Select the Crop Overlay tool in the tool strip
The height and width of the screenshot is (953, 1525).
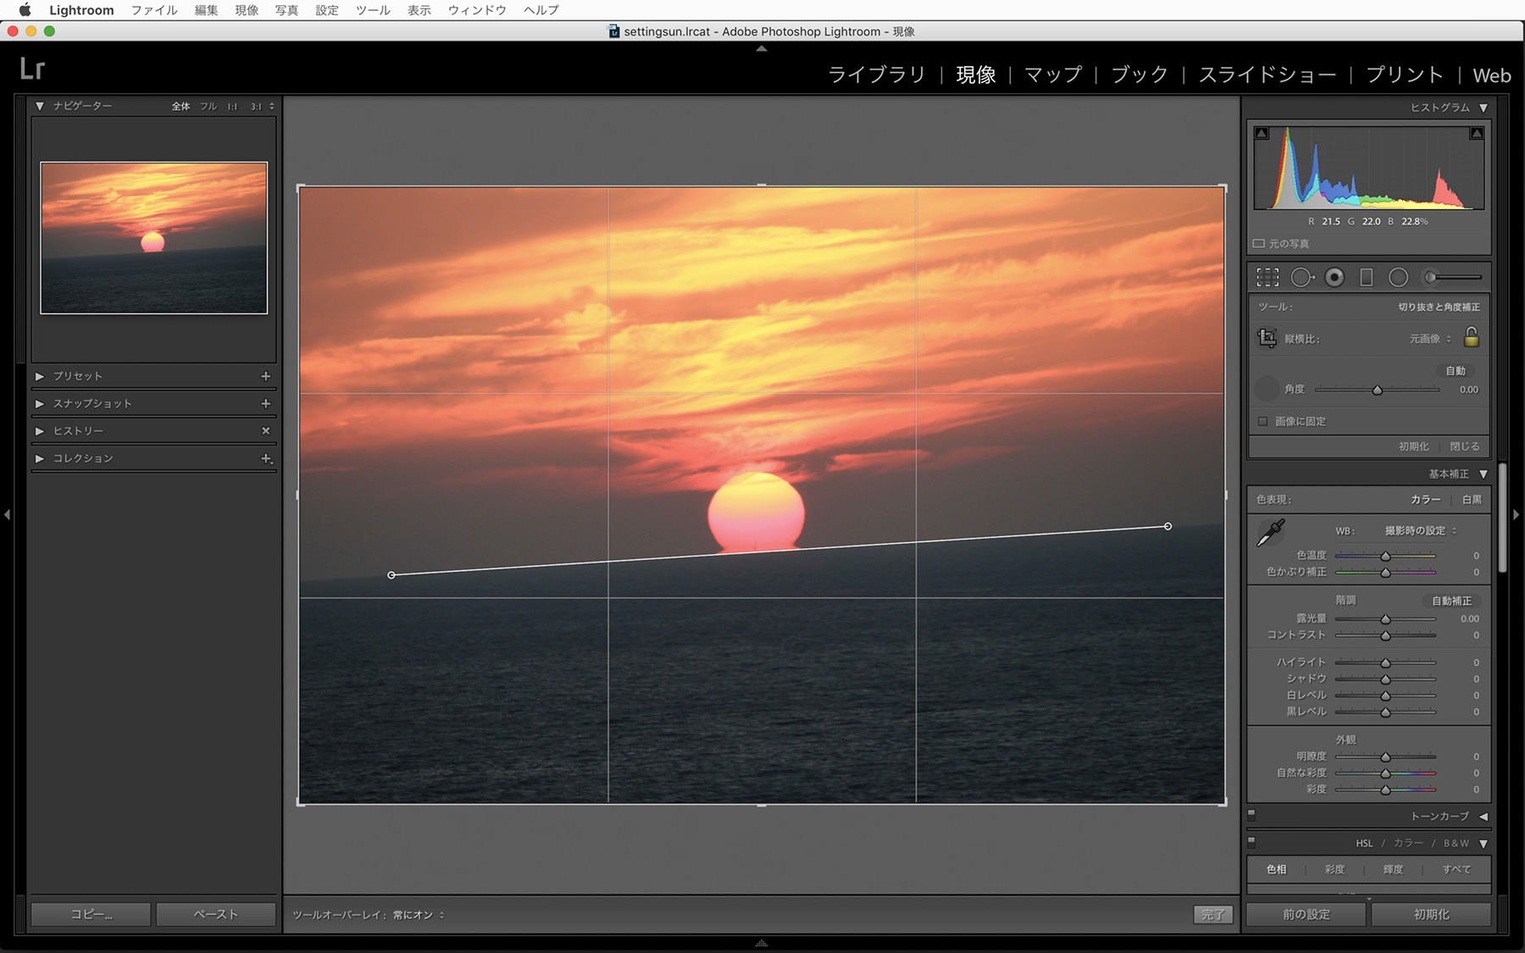(x=1267, y=277)
